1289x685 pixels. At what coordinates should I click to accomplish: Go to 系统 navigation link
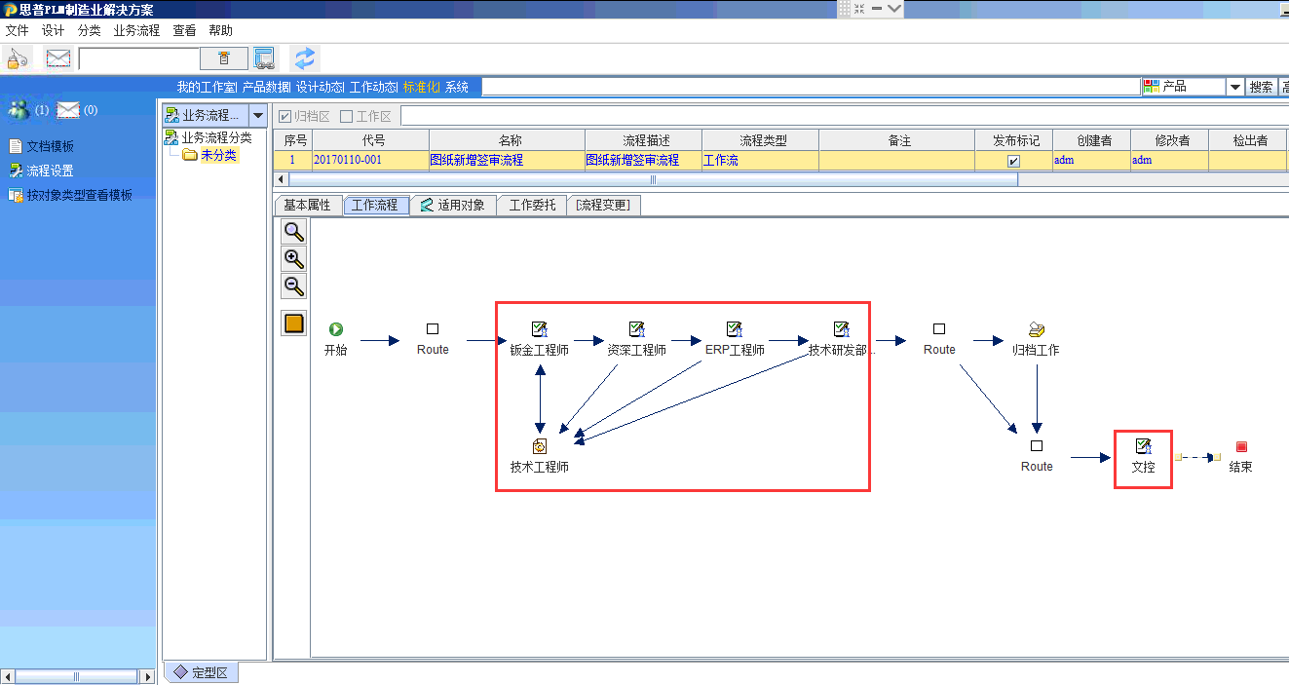pos(457,87)
